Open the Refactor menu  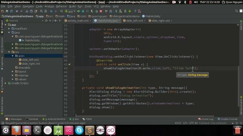coord(62,6)
